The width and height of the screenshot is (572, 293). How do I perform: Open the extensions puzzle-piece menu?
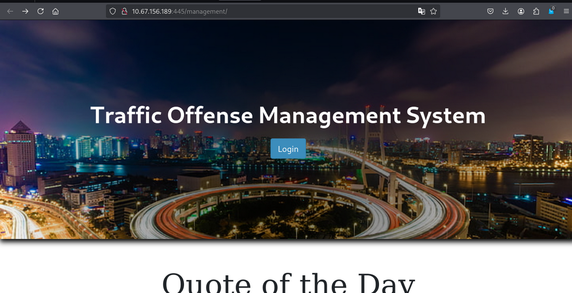(536, 11)
